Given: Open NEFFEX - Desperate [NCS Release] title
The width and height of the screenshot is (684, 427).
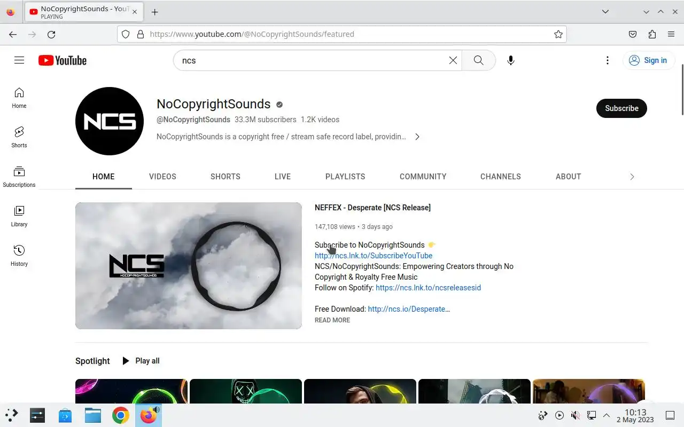Looking at the screenshot, I should tap(372, 208).
